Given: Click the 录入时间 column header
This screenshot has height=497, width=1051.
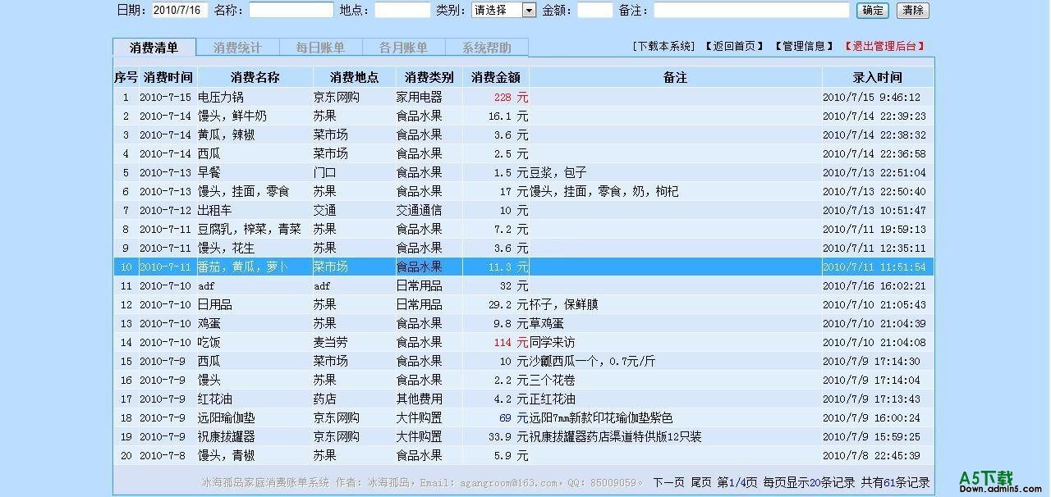Looking at the screenshot, I should (x=878, y=77).
